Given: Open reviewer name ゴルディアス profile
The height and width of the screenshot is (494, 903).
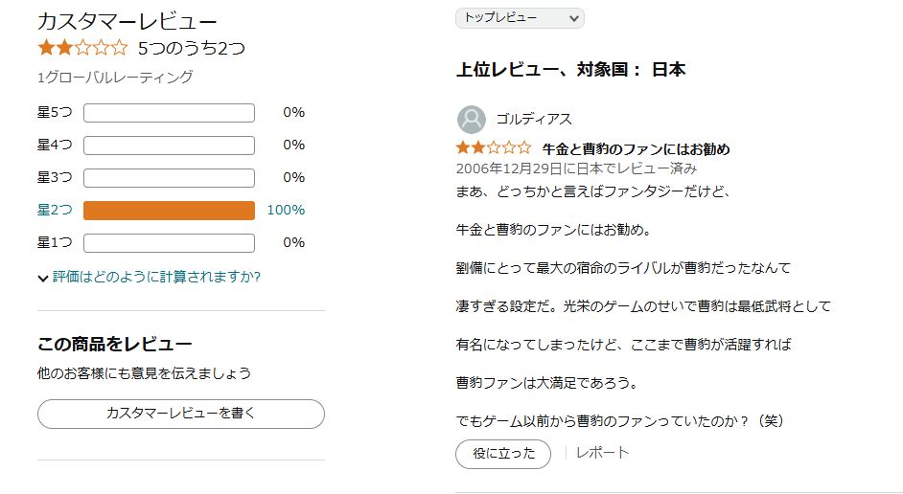Looking at the screenshot, I should point(533,119).
